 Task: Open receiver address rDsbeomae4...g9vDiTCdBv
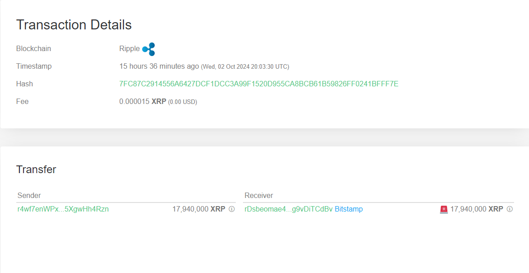[x=288, y=209]
